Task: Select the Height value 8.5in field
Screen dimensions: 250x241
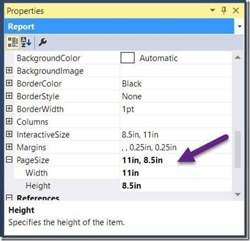Action: [176, 185]
